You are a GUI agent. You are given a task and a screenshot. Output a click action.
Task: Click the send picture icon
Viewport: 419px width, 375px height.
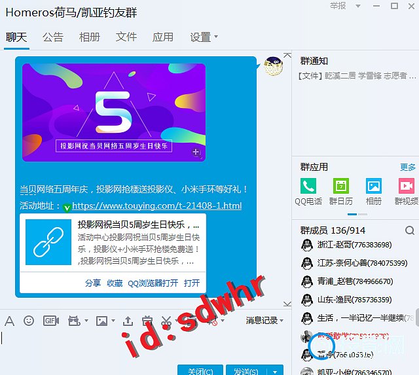[102, 321]
